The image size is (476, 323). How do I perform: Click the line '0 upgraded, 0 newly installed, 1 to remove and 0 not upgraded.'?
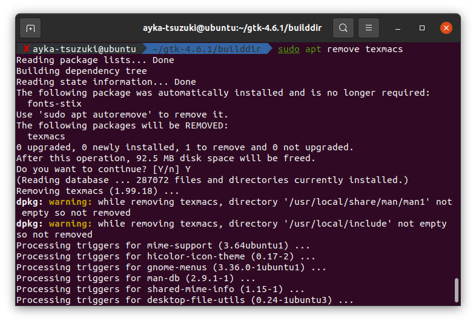coord(185,147)
